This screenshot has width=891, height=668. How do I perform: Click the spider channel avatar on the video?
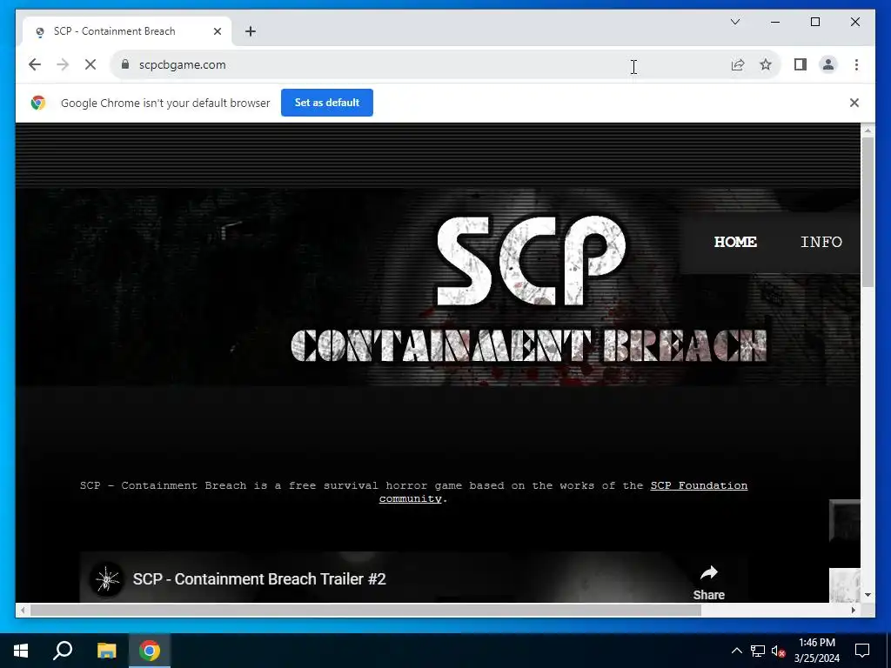107,579
